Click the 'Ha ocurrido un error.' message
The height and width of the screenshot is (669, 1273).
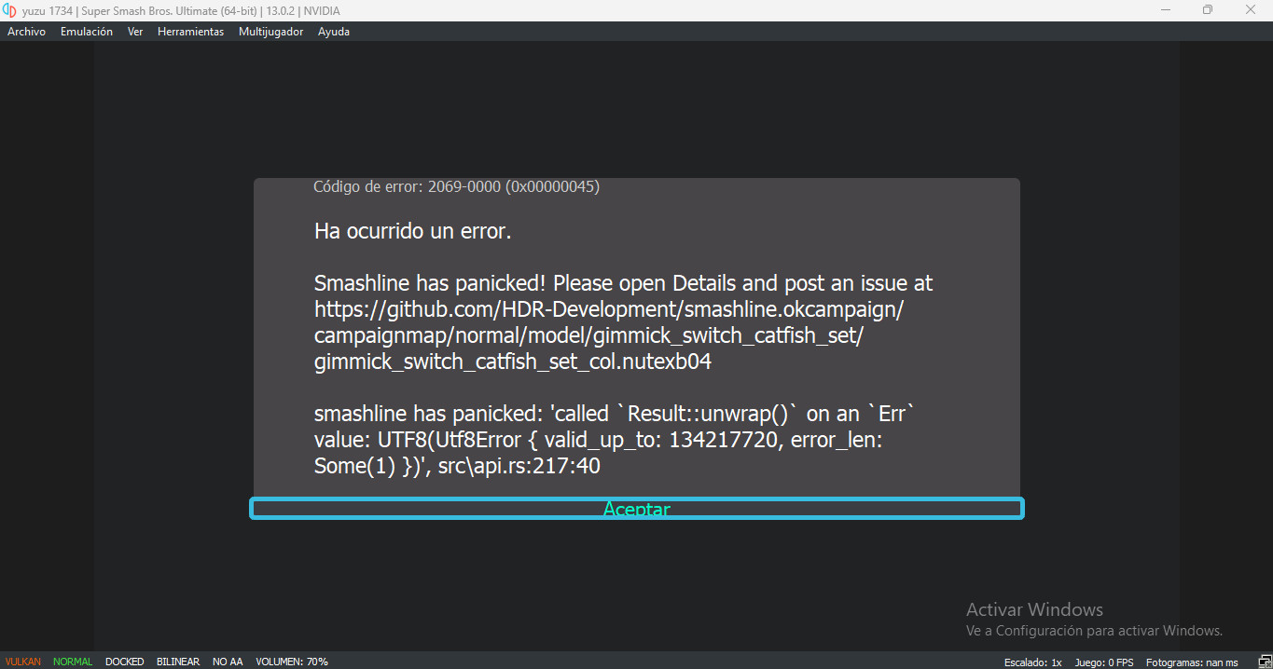click(412, 231)
